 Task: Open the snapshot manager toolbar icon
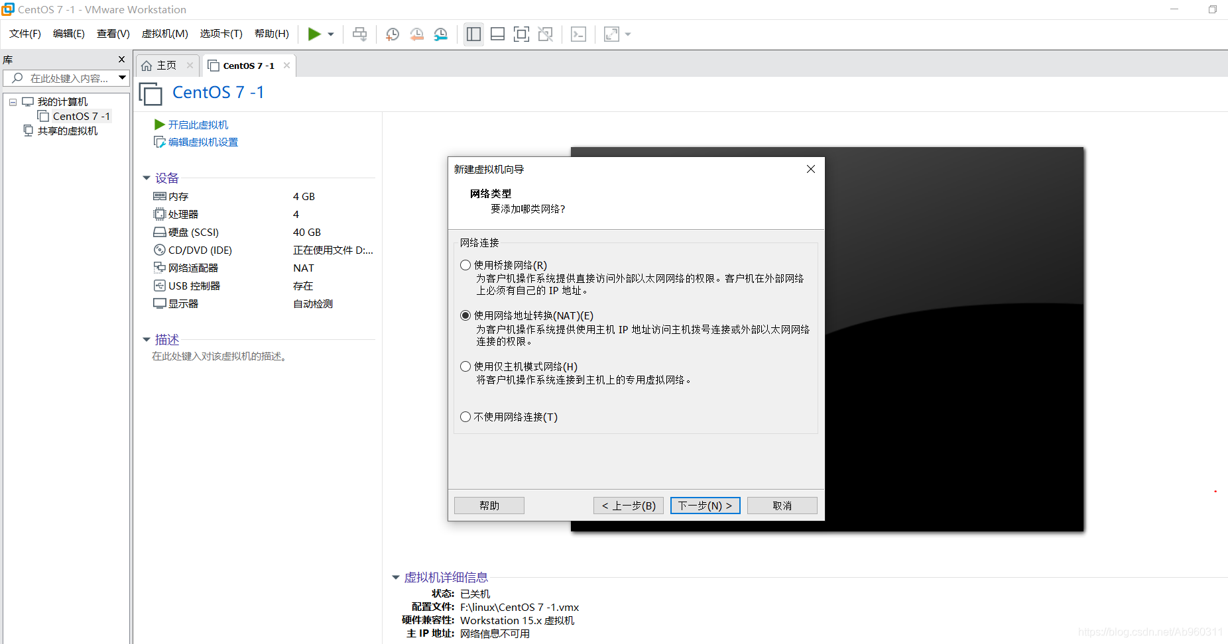440,34
